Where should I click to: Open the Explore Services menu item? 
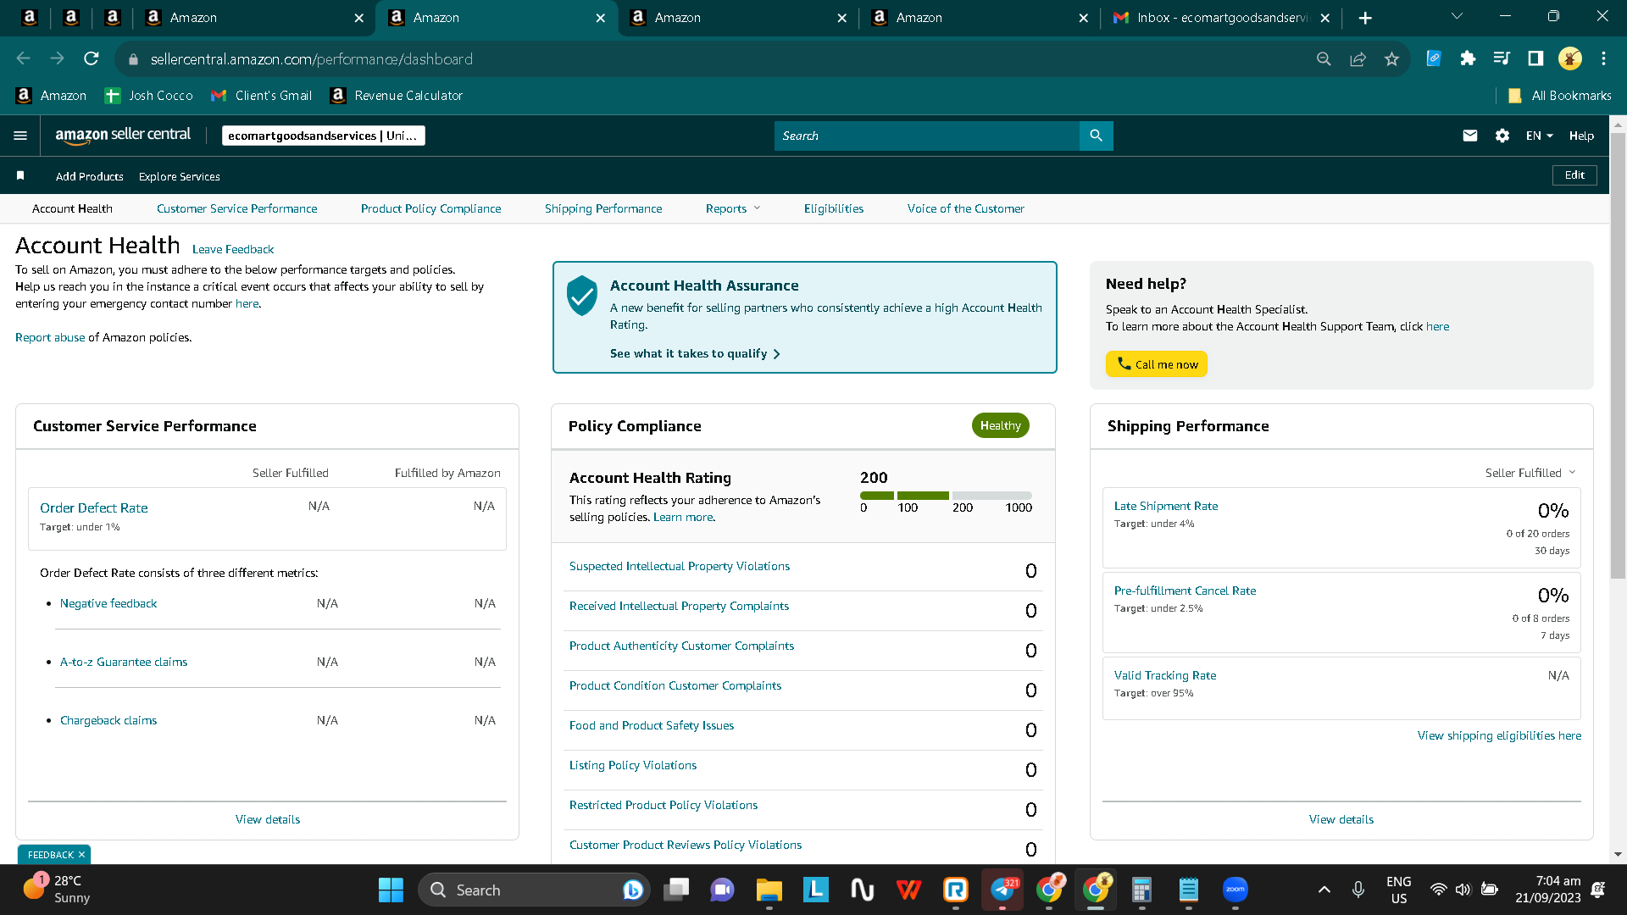point(179,176)
